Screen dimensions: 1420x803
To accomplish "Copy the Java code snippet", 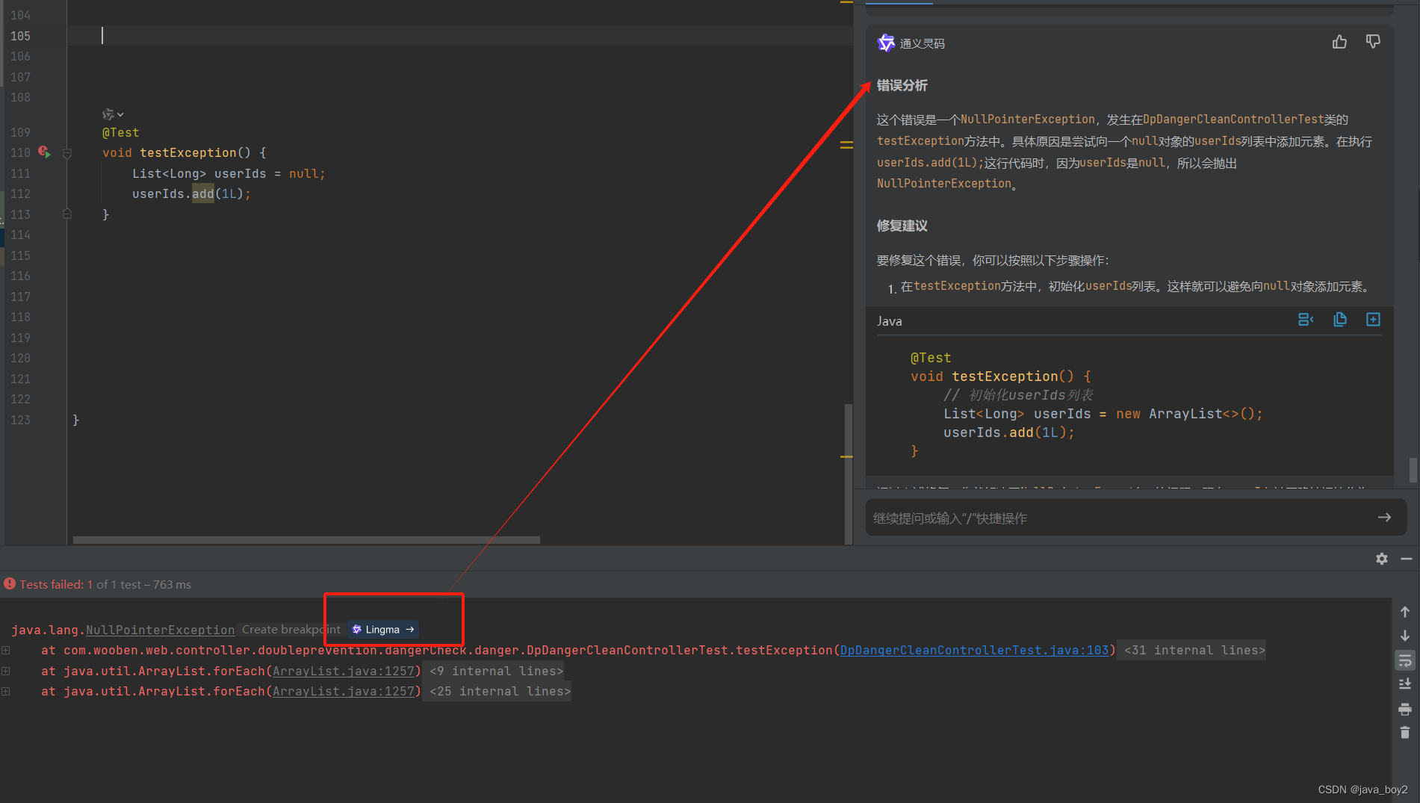I will click(1340, 320).
